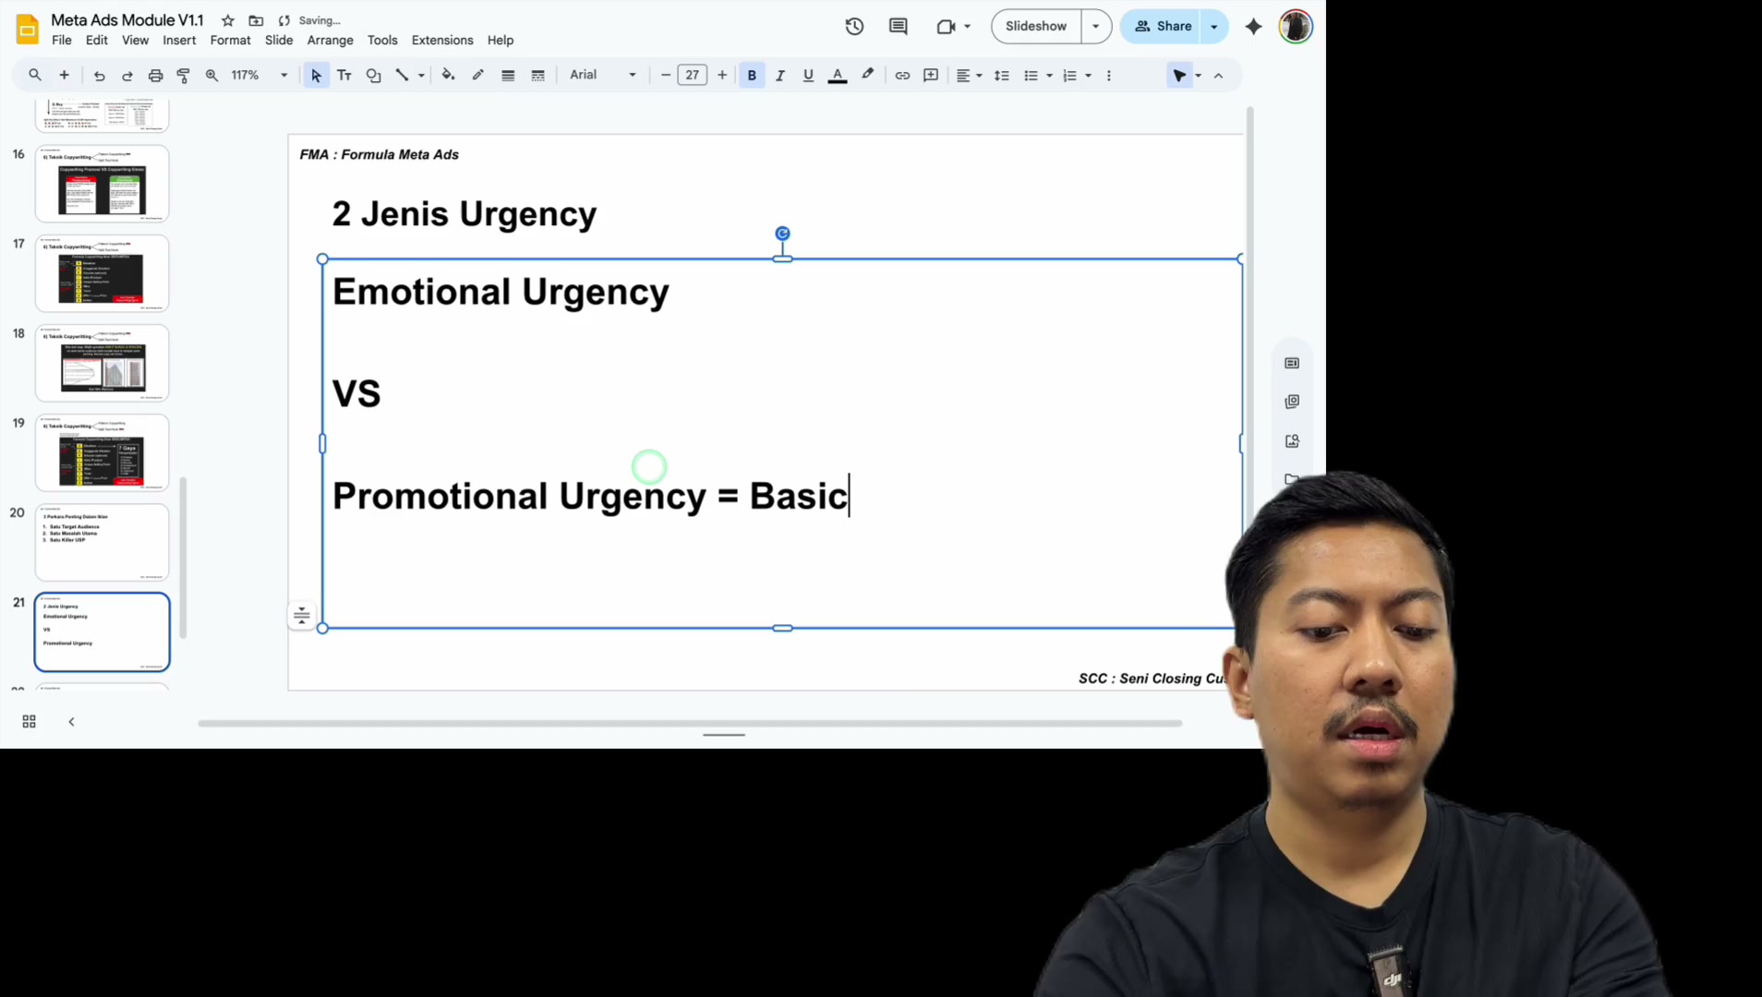The width and height of the screenshot is (1762, 997).
Task: Open version history clock icon
Action: point(854,27)
